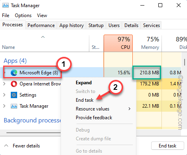Open the File menu
This screenshot has width=187, height=155.
click(6, 15)
